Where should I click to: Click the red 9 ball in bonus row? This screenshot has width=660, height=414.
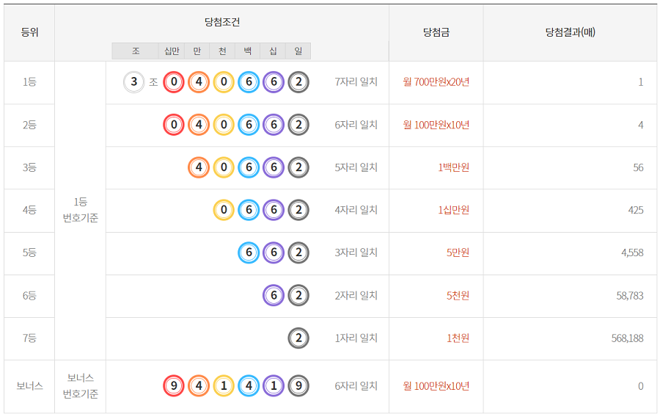click(x=174, y=386)
